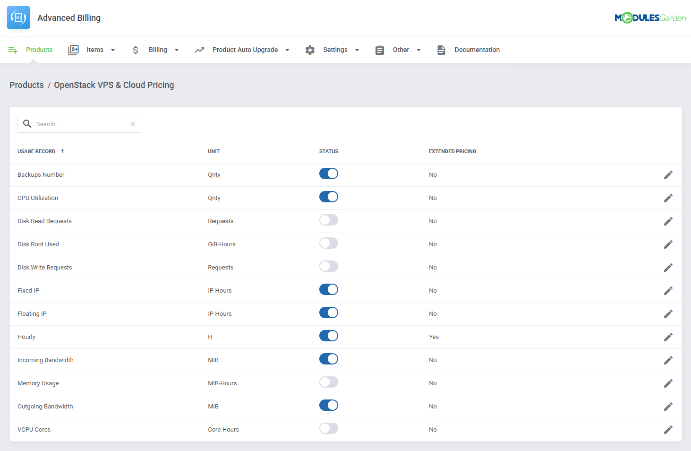Click the Advanced Billing module logo
This screenshot has height=451, width=691.
[18, 17]
